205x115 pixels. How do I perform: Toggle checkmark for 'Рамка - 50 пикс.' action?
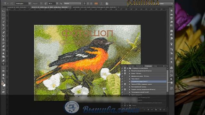pos(122,73)
